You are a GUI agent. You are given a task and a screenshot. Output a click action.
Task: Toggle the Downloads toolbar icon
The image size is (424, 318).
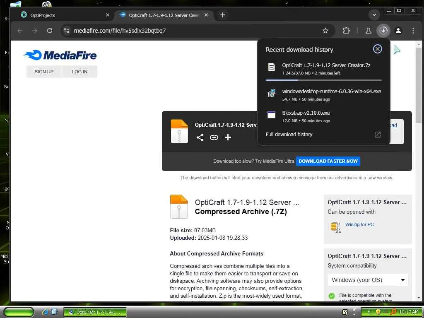pos(383,31)
